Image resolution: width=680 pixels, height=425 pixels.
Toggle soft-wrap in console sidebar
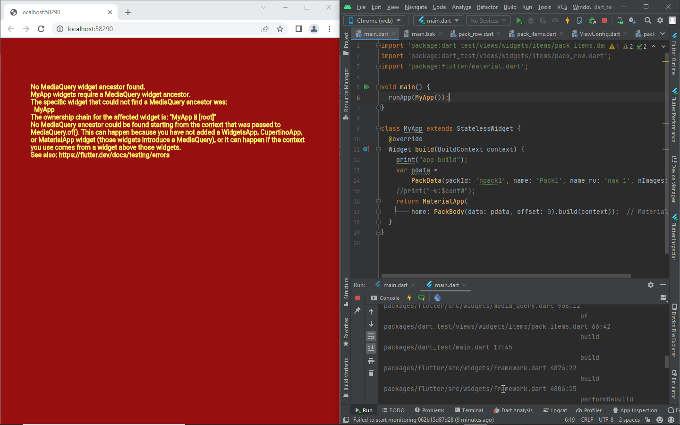(x=371, y=336)
